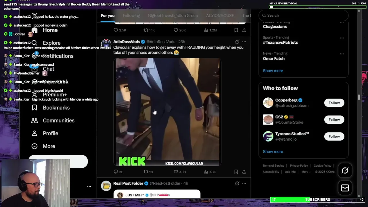Viewport: 368px width, 207px height.
Task: Follow Copperberg
Action: [334, 103]
